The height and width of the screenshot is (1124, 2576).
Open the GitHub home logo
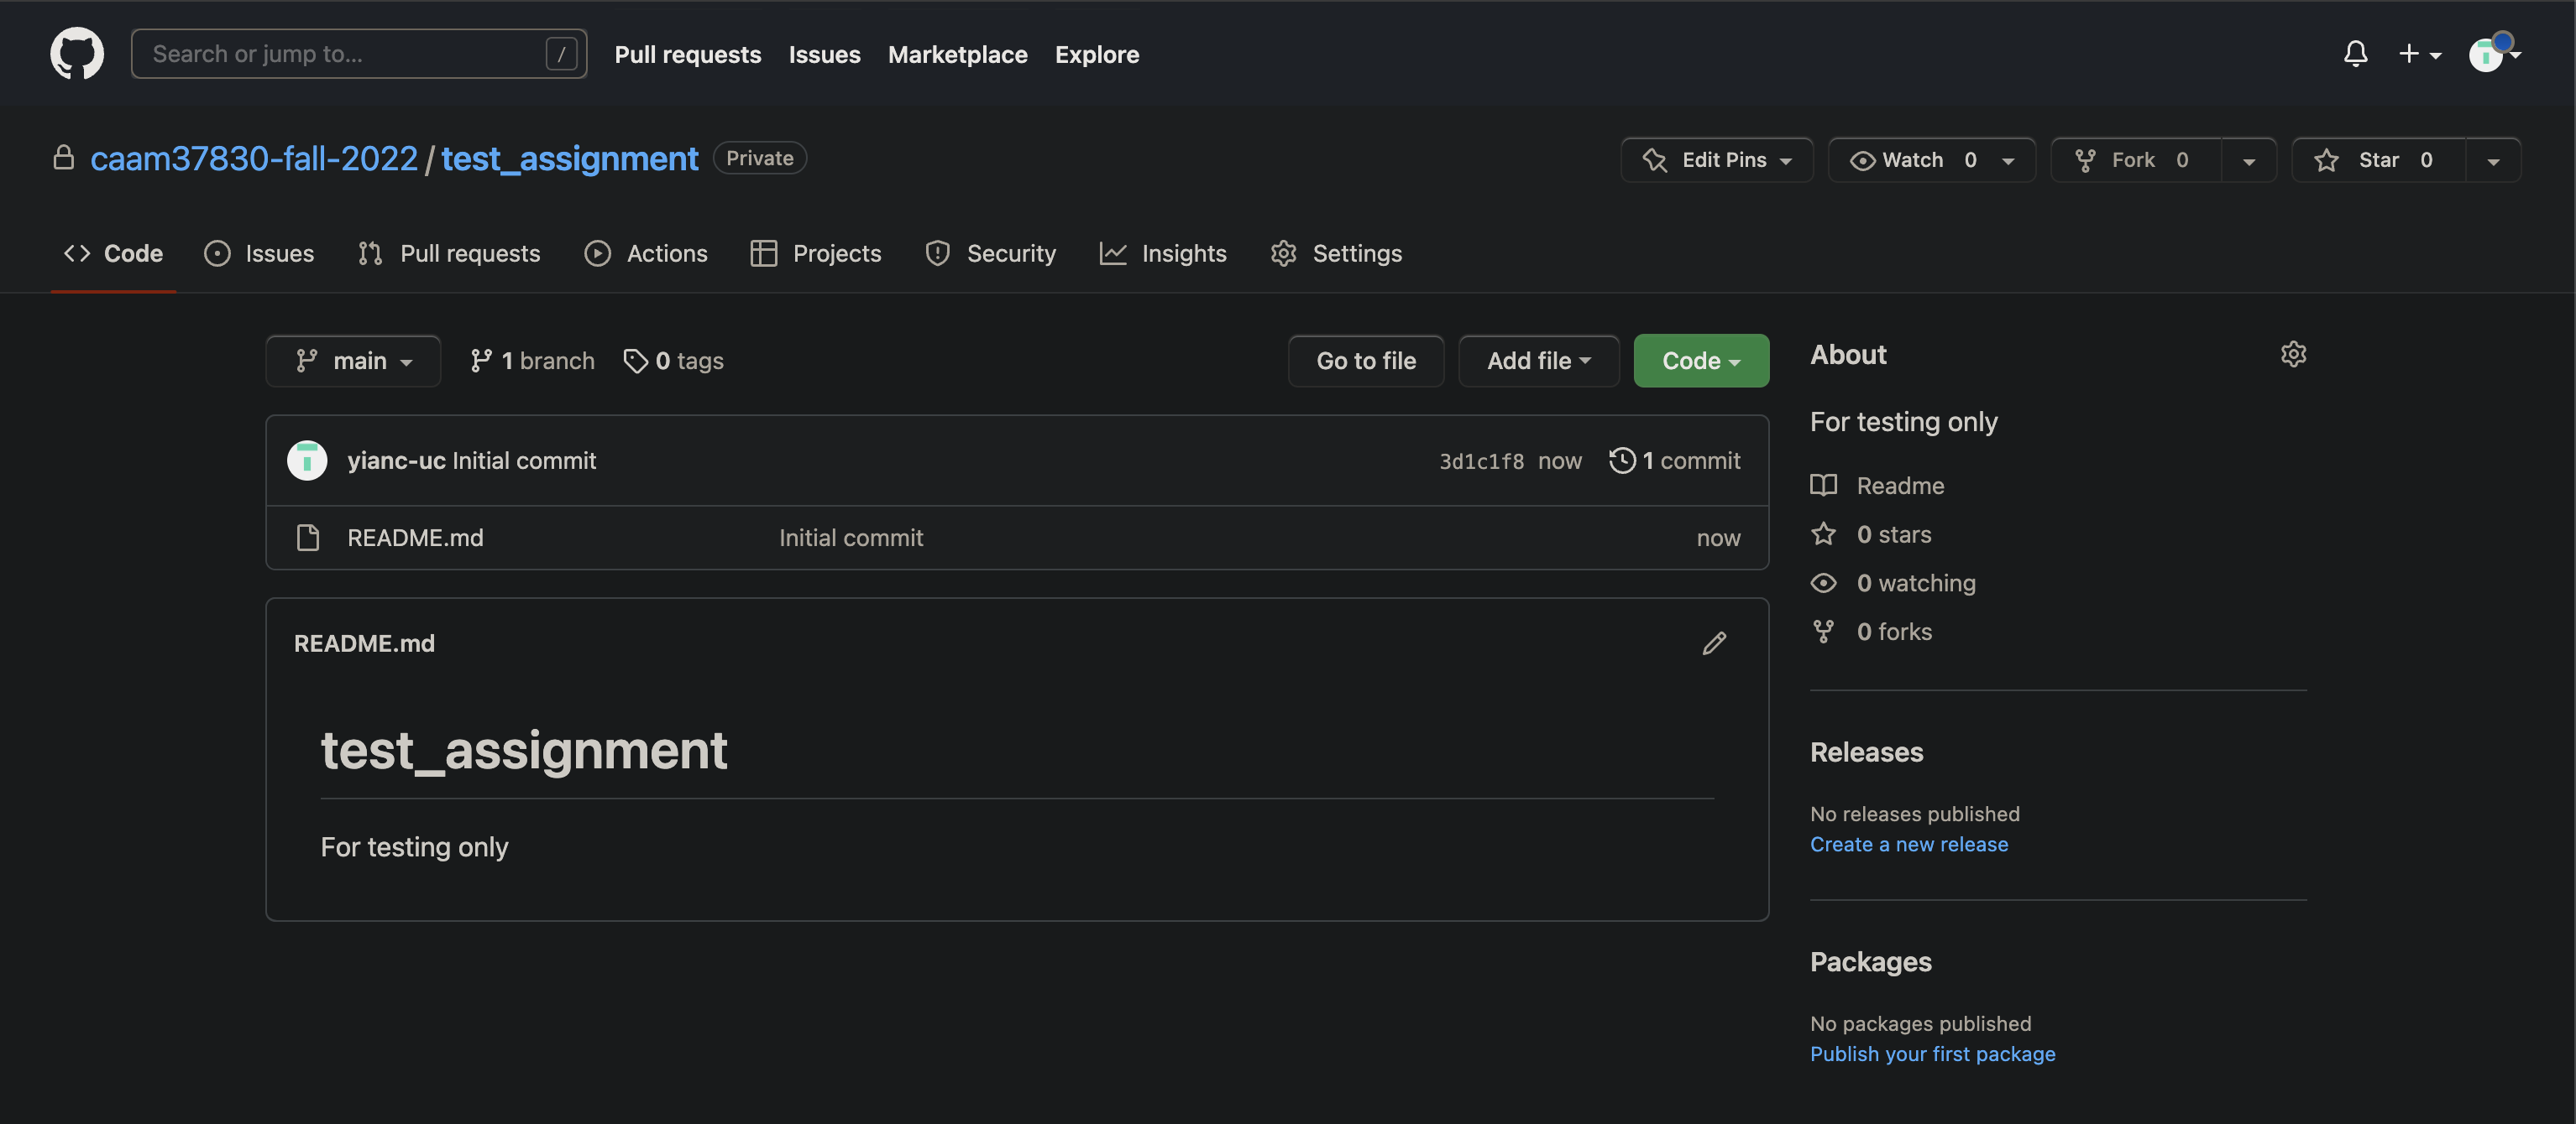77,53
